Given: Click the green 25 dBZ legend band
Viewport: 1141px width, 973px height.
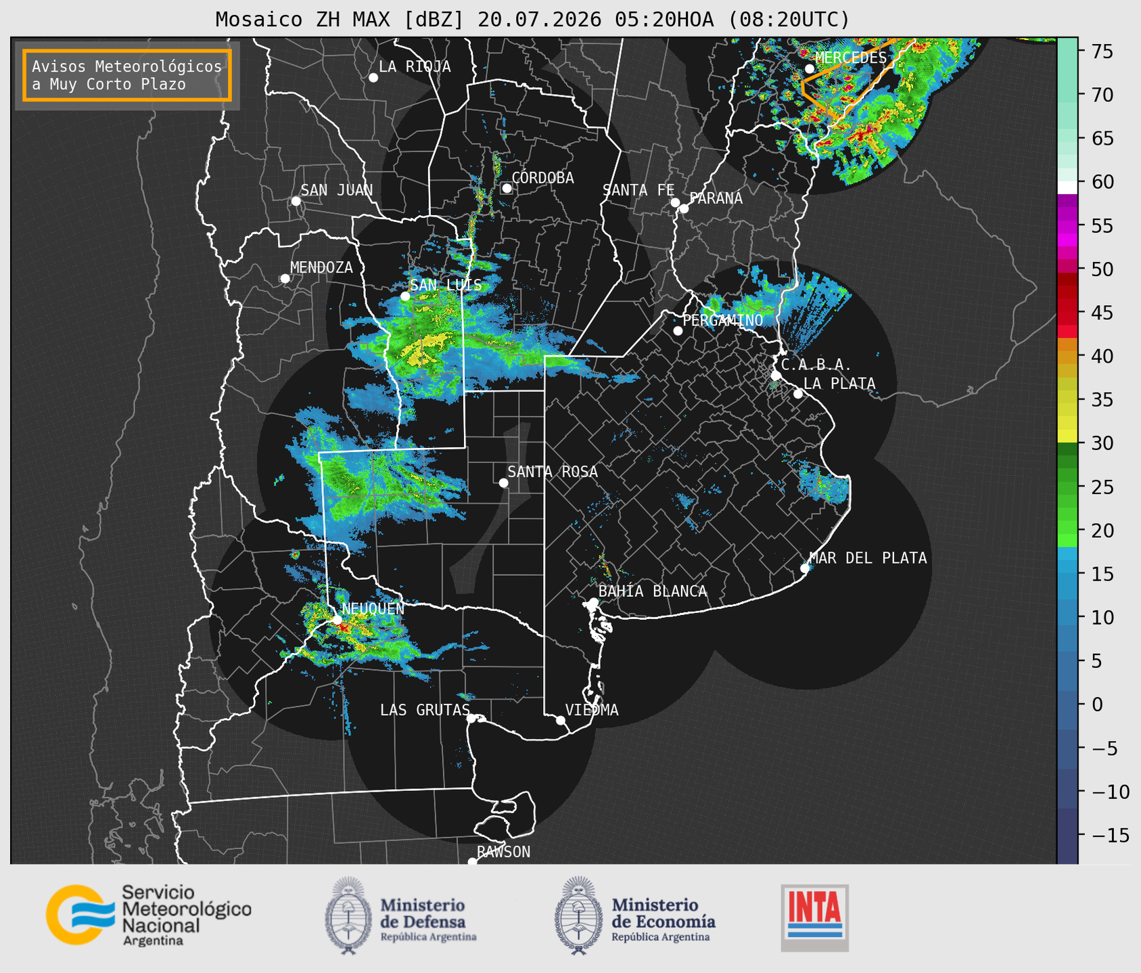Looking at the screenshot, I should (1067, 486).
